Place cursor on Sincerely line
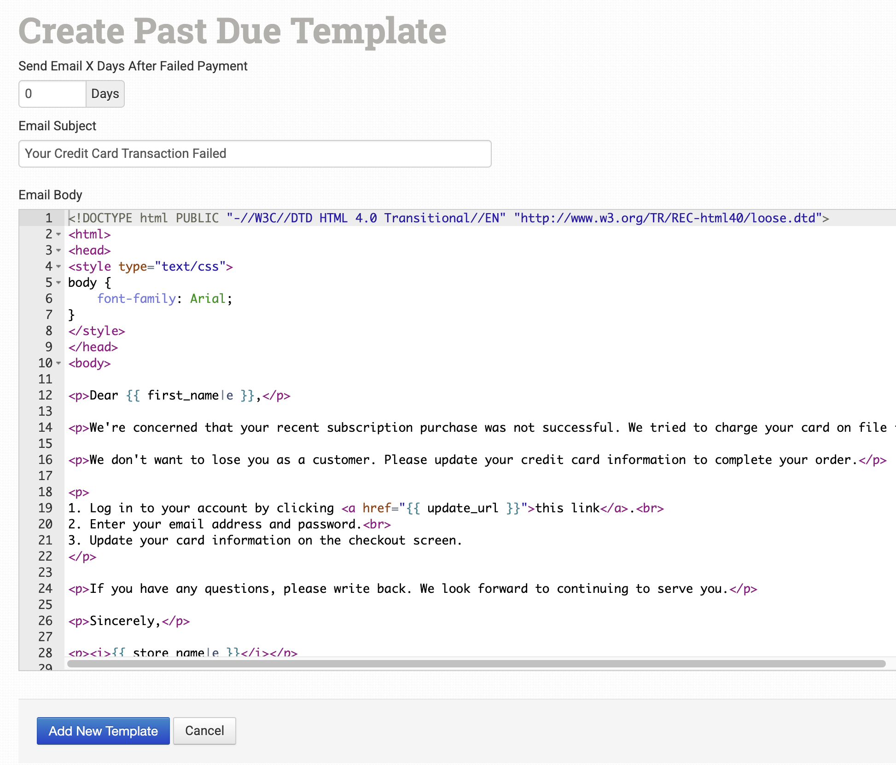896x765 pixels. point(124,621)
